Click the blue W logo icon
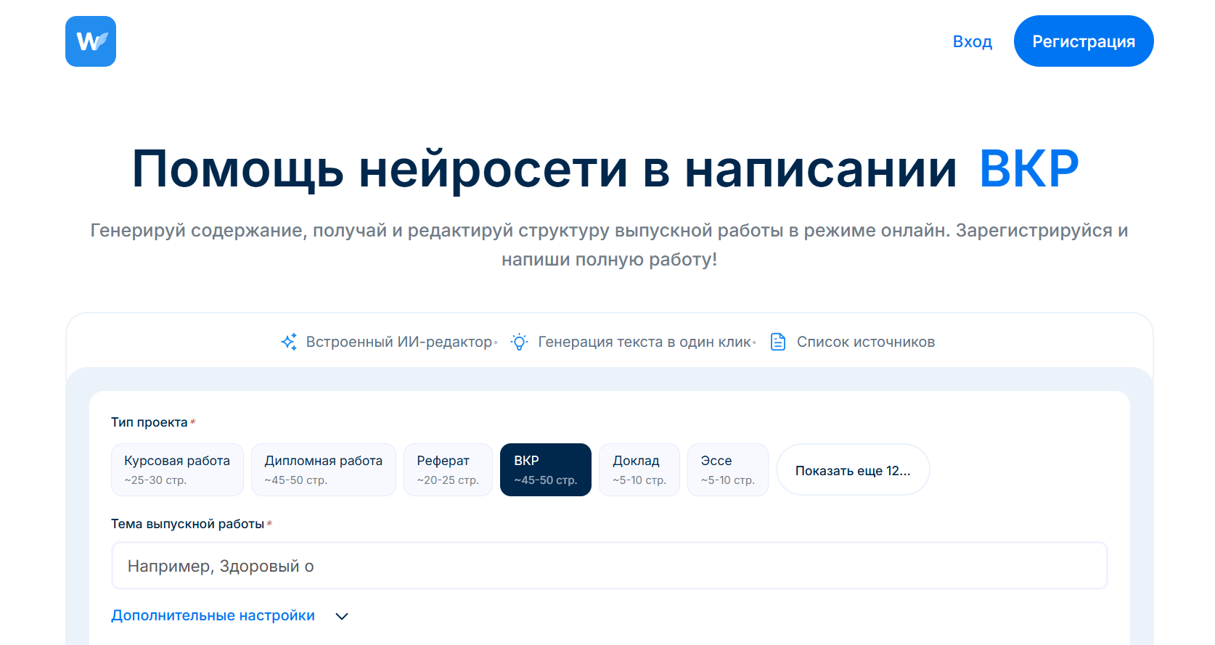Screen dimensions: 1215x645 [91, 41]
